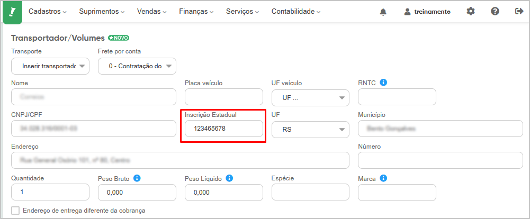The height and width of the screenshot is (219, 530).
Task: Click the treinamento user profile
Action: pos(427,12)
